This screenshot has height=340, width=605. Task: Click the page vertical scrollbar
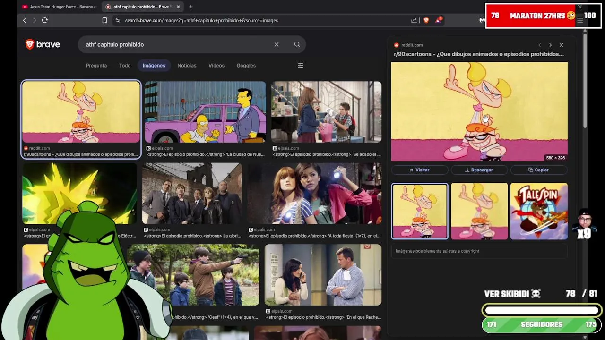tap(585, 80)
